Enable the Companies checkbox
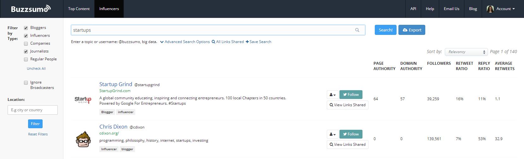524x159 pixels. pyautogui.click(x=26, y=44)
